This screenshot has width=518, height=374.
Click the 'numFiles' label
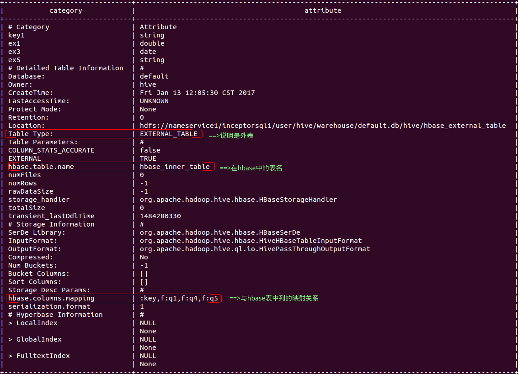point(24,175)
